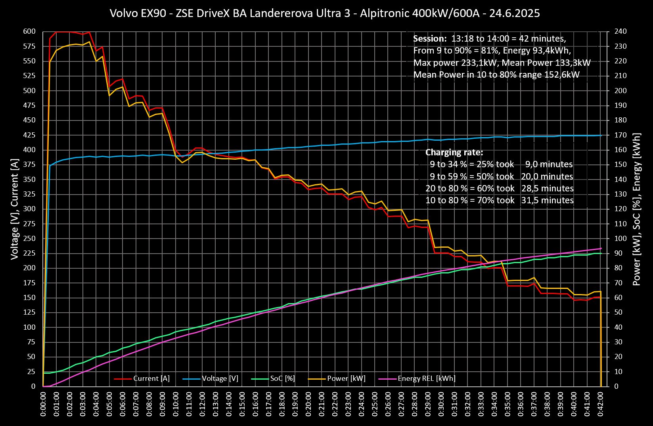Click the 0:10:00 time axis label
Viewport: 653px width, 426px height.
[176, 404]
